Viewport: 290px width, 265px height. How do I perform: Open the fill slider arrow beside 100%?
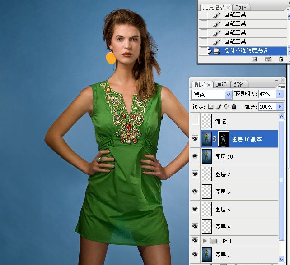point(280,107)
